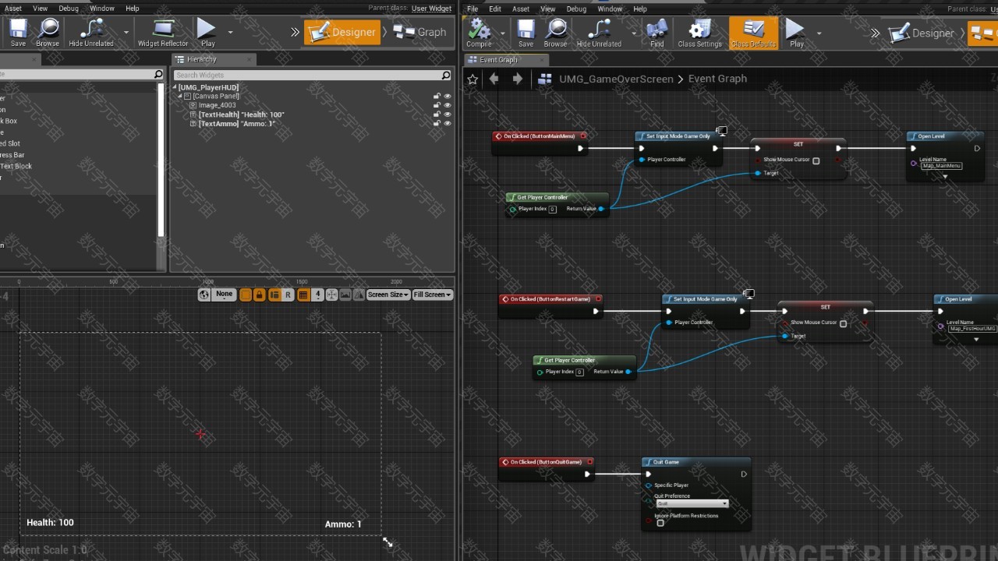Toggle visibility eye for TextHealth widget
998x561 pixels.
[448, 115]
